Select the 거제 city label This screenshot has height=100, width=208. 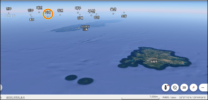pyautogui.click(x=48, y=12)
